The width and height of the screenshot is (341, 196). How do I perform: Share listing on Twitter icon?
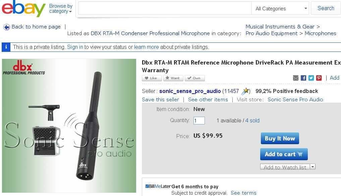click(x=311, y=78)
